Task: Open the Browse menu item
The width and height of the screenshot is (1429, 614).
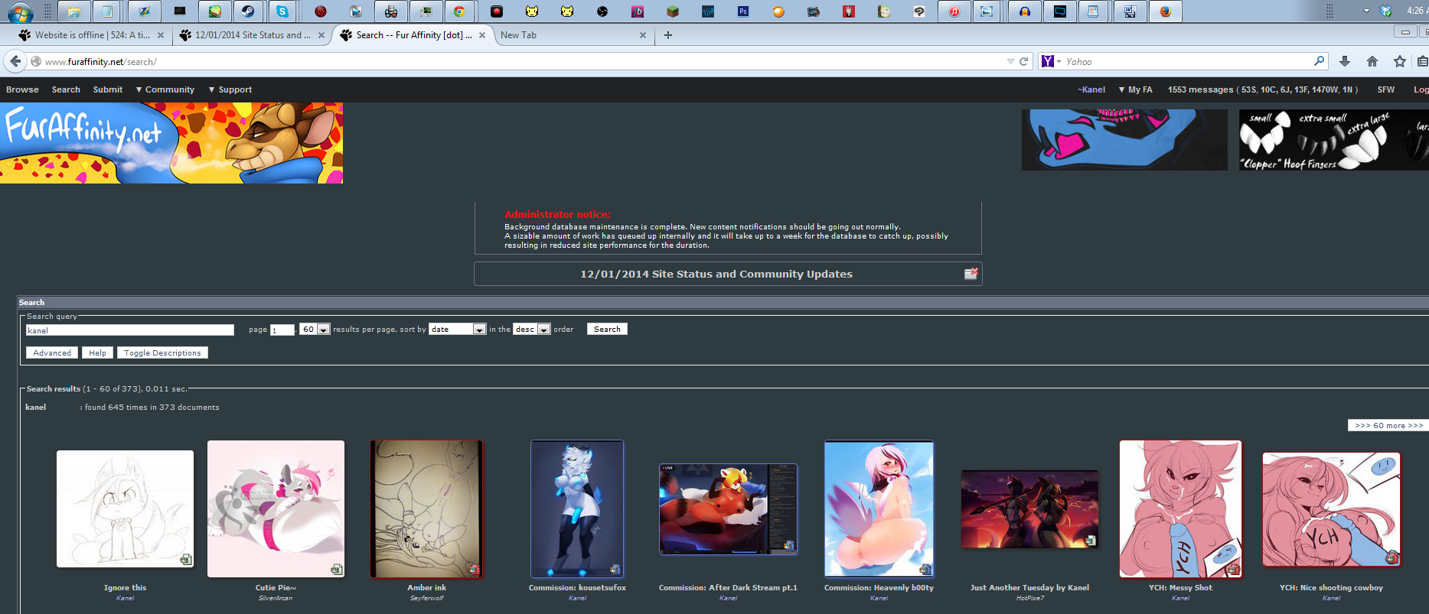Action: pyautogui.click(x=22, y=89)
